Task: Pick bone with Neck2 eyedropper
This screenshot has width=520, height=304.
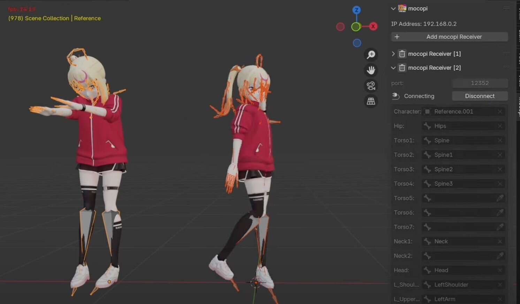Action: (x=500, y=256)
